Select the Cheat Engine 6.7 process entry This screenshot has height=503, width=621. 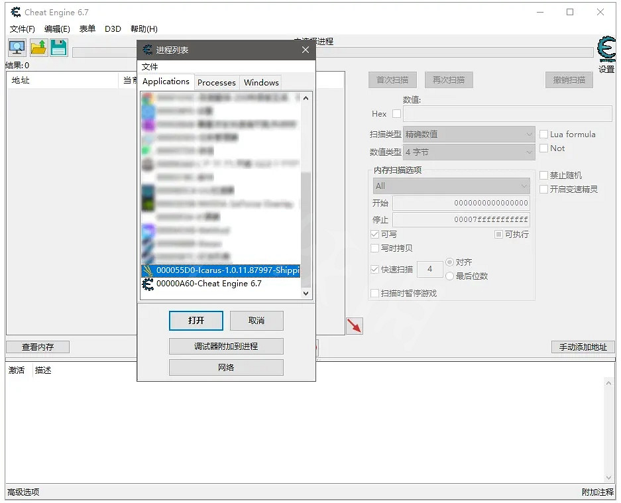[x=209, y=284]
